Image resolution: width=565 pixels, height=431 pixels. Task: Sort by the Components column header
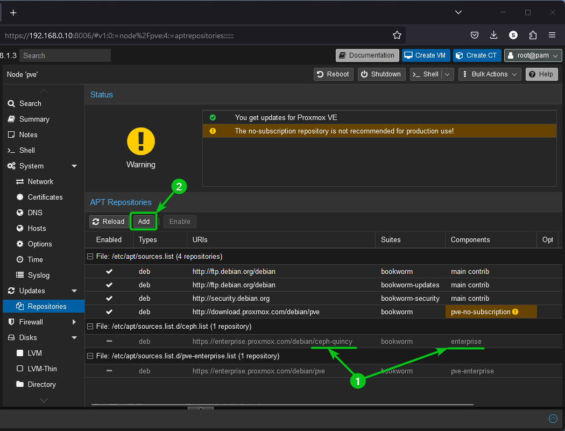click(491, 239)
